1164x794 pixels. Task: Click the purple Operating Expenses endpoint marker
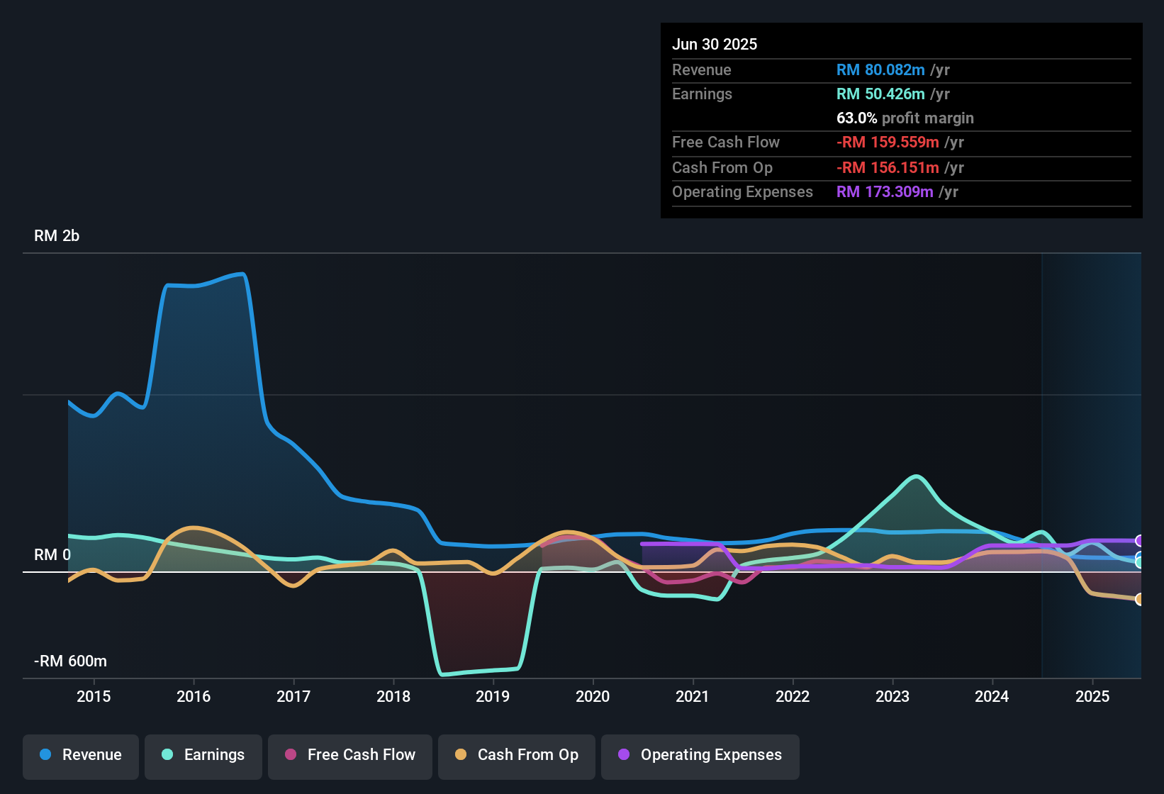pos(1140,541)
